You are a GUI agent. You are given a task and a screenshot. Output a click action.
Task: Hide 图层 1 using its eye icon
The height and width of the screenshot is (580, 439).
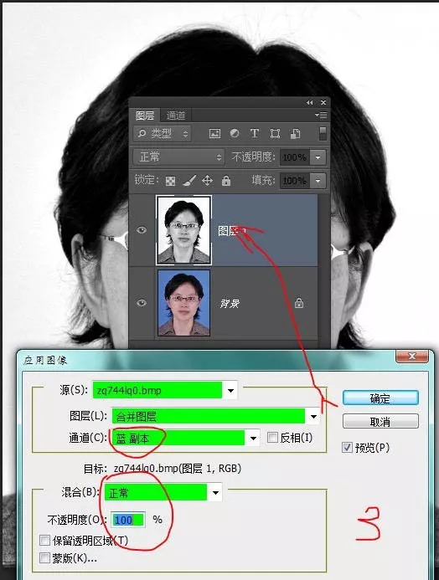click(x=142, y=230)
